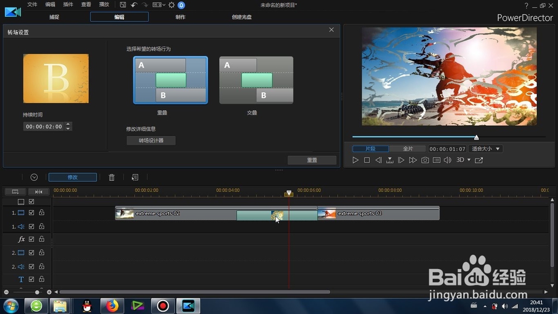The height and width of the screenshot is (314, 558).
Task: Select the 重叠 transition behavior
Action: pos(170,80)
